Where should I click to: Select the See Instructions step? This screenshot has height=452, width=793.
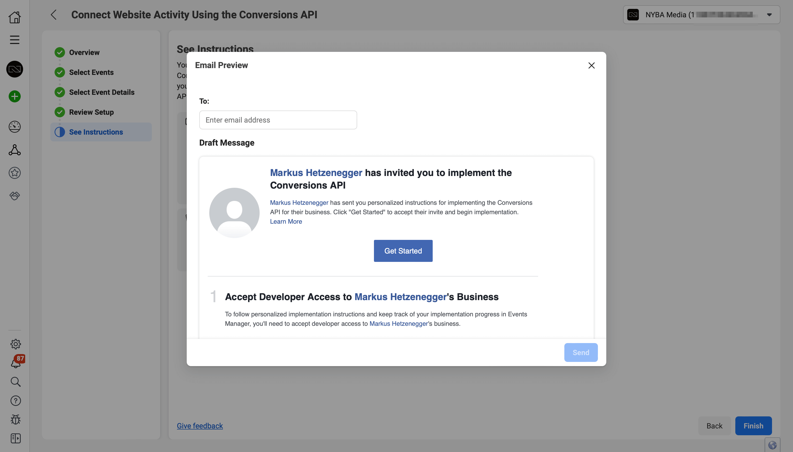pyautogui.click(x=101, y=132)
